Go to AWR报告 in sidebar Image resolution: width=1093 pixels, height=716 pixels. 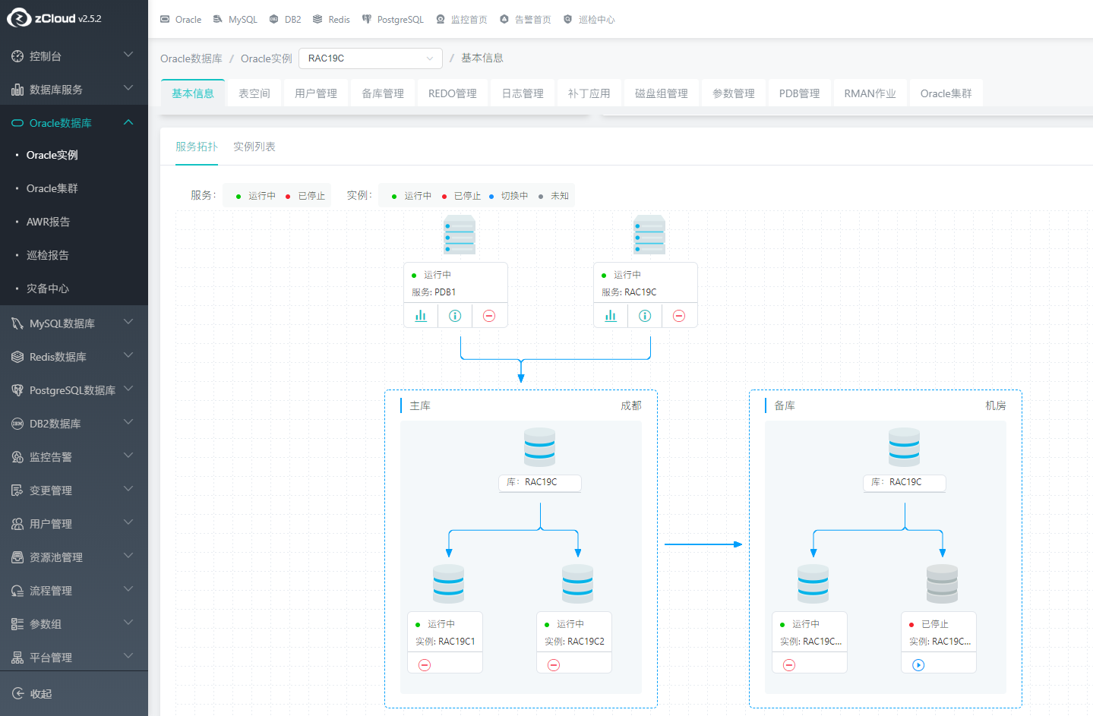(x=48, y=222)
